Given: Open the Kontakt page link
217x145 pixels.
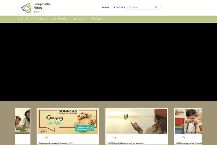Looking at the screenshot, I should (119, 8).
